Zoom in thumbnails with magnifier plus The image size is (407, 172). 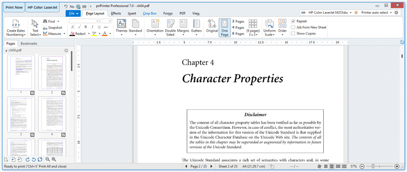tap(54, 159)
